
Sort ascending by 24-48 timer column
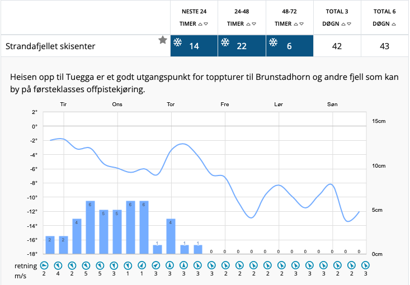point(248,24)
